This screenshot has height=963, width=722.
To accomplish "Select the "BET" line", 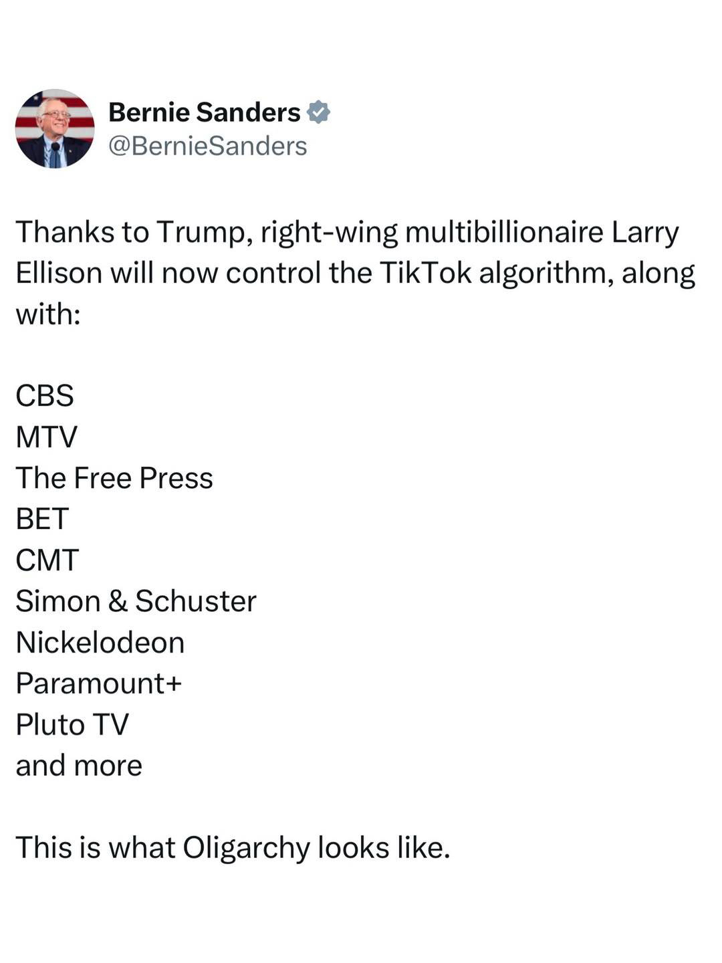I will click(x=42, y=519).
